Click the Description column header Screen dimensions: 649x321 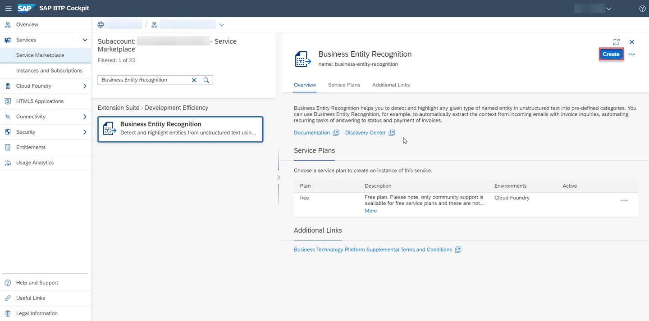378,185
